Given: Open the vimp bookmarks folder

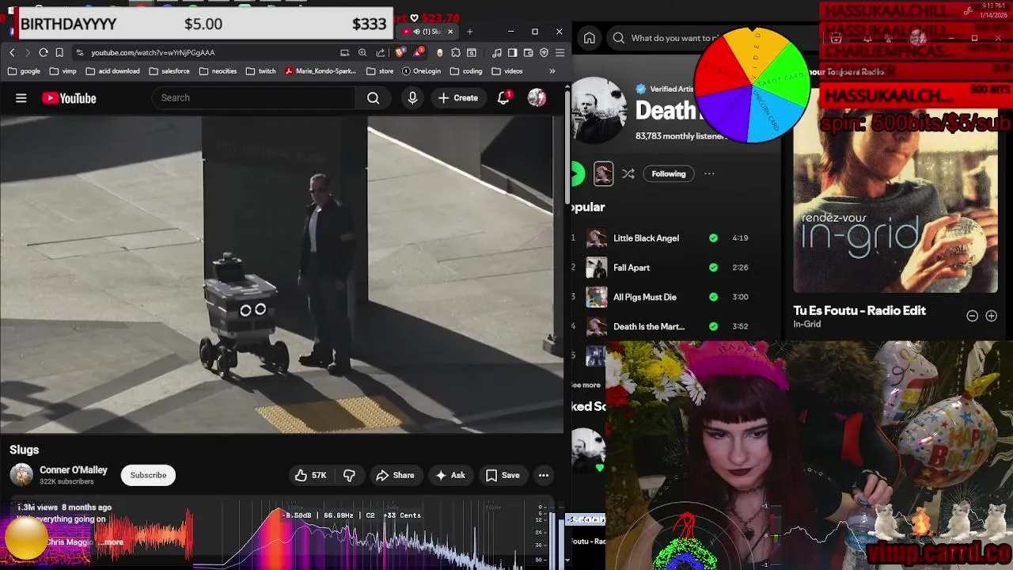Looking at the screenshot, I should click(x=62, y=70).
